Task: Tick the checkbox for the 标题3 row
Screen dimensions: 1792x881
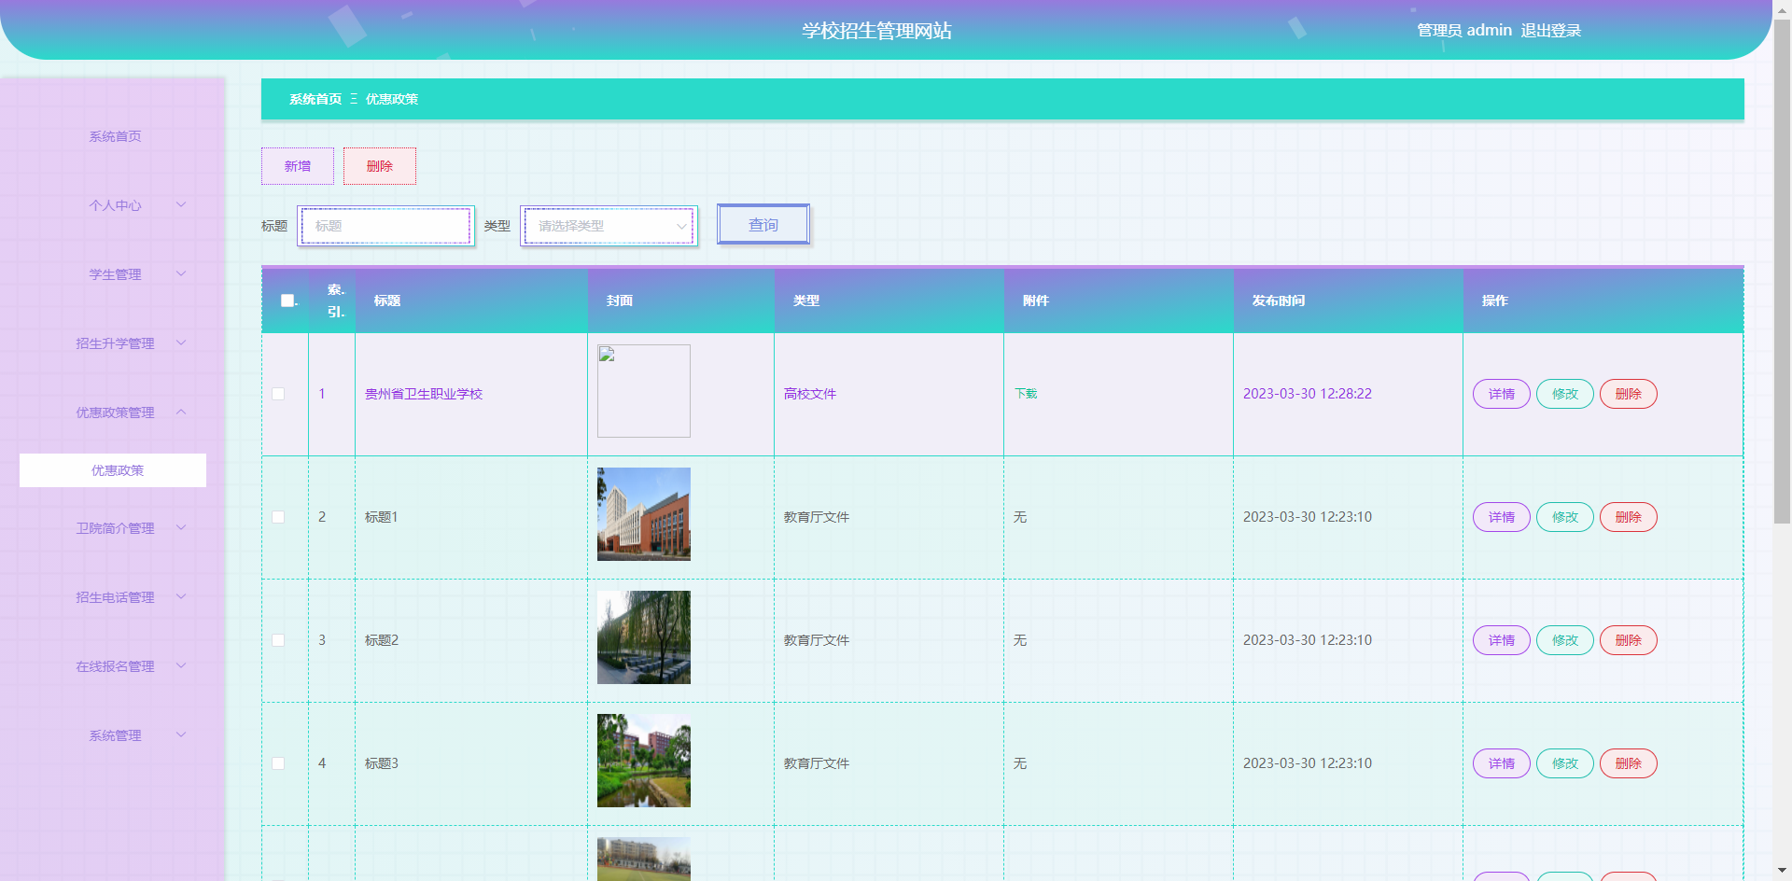Action: (278, 763)
